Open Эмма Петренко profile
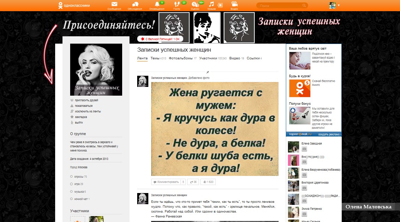Image resolution: width=400 pixels, height=222 pixels. tap(311, 209)
